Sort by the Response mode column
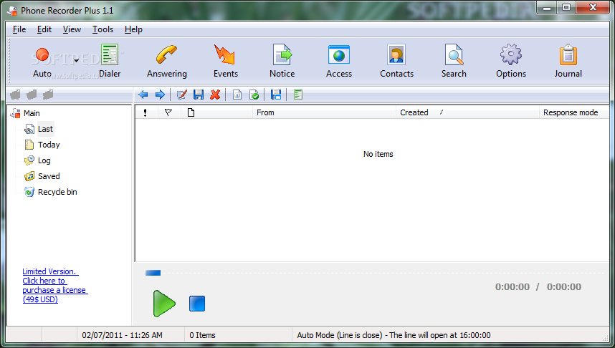615x348 pixels. (574, 112)
